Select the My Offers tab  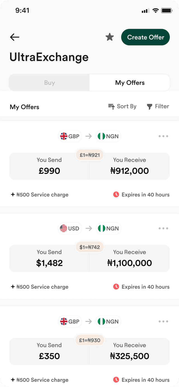click(130, 83)
